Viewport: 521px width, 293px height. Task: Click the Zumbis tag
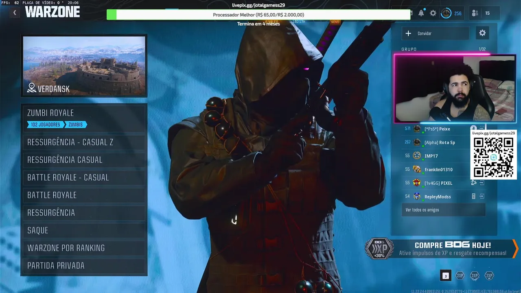tap(76, 125)
